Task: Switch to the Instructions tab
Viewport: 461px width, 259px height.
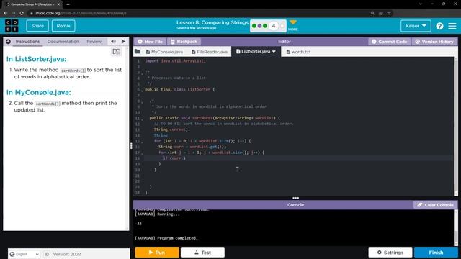Action: (27, 42)
